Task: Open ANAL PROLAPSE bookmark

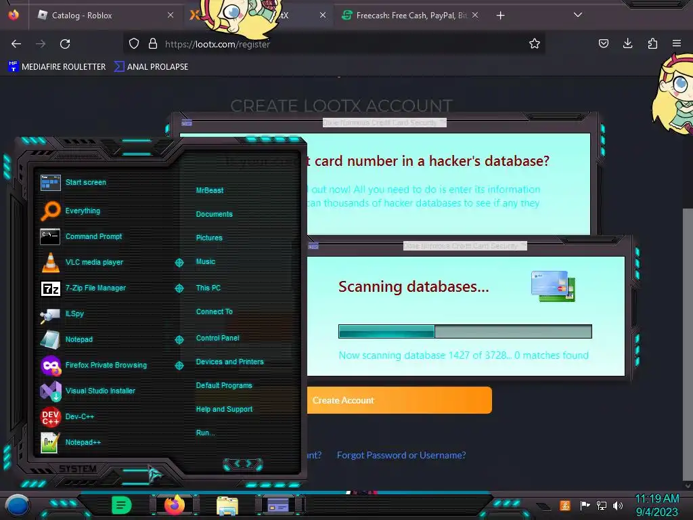Action: [x=151, y=67]
